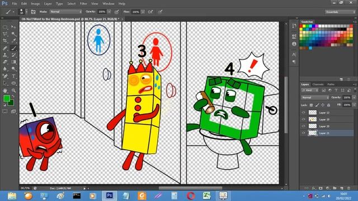
Task: Open the layer blend mode Normal dropdown
Action: (314, 98)
